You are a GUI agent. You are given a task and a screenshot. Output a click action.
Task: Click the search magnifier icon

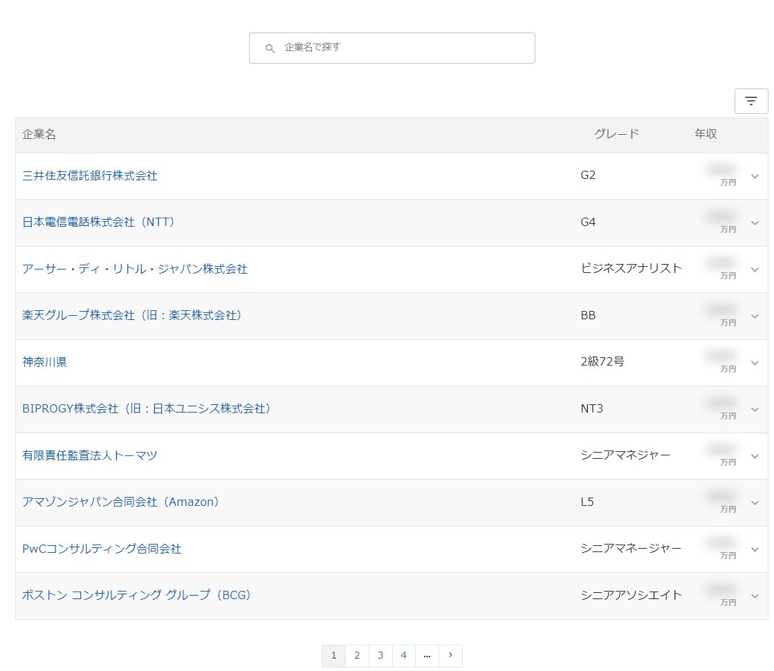[270, 48]
